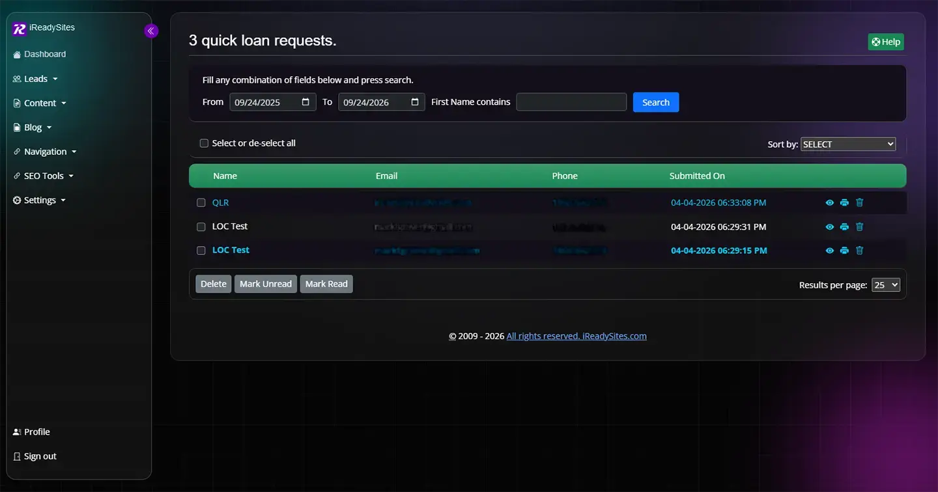Click the To date field 09/24/2026
Viewport: 938px width, 492px height.
[382, 102]
